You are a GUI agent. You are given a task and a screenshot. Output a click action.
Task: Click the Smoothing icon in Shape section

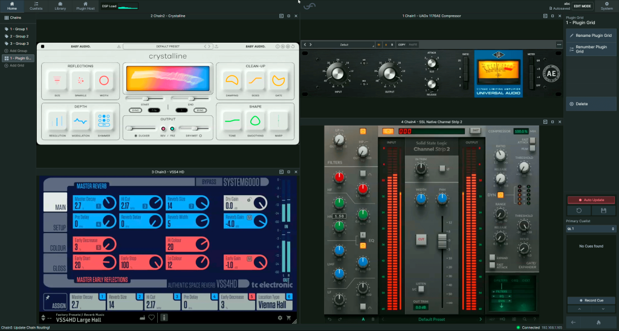tap(255, 121)
